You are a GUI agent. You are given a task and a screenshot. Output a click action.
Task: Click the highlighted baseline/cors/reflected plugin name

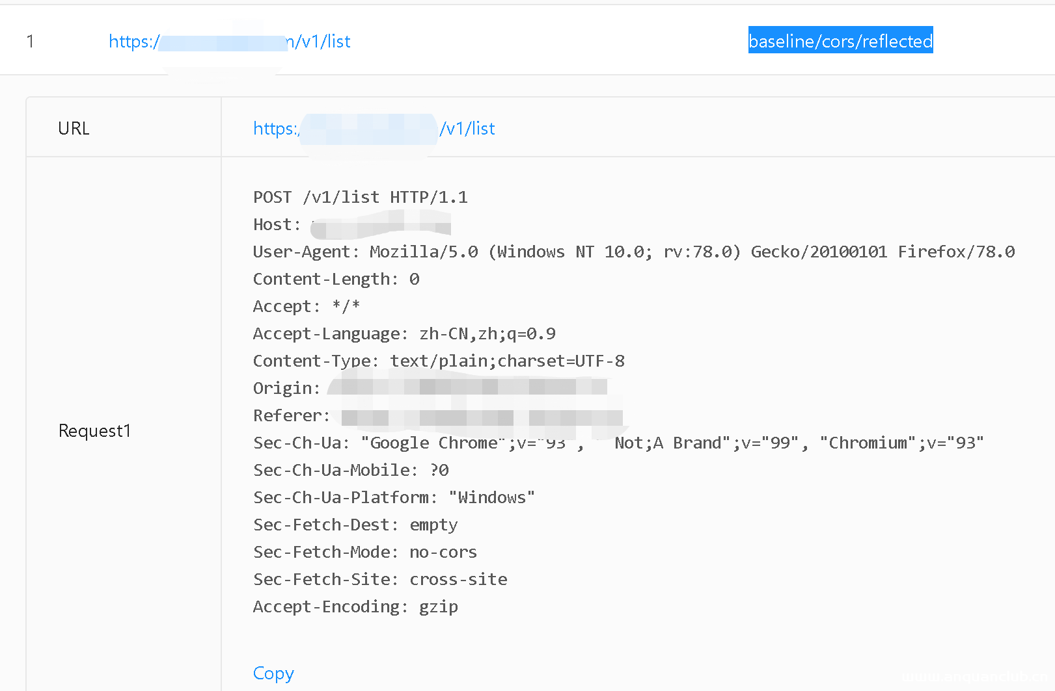[840, 41]
